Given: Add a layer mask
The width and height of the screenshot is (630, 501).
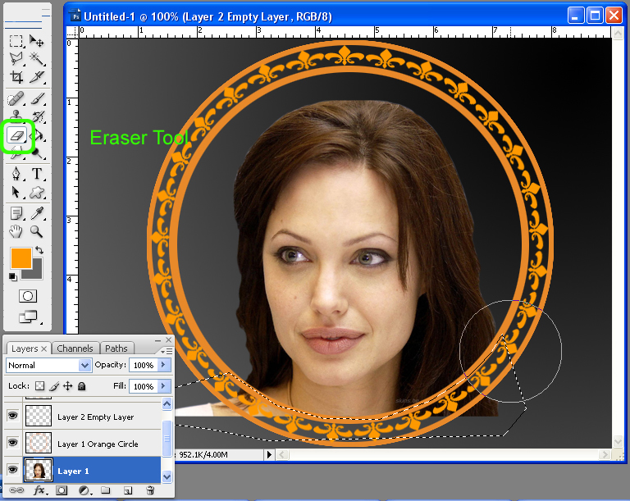Looking at the screenshot, I should coord(62,490).
